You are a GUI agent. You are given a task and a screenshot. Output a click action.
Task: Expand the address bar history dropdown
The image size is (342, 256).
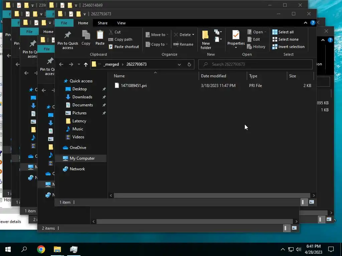pos(179,64)
